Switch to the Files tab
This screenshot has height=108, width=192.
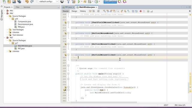coord(17,7)
